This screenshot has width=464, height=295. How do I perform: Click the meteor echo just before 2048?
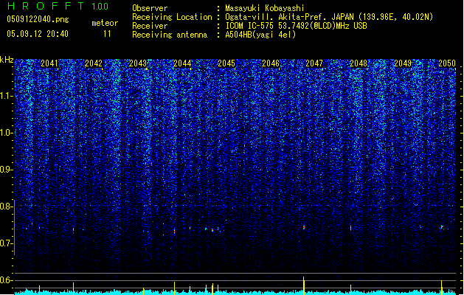pyautogui.click(x=351, y=228)
